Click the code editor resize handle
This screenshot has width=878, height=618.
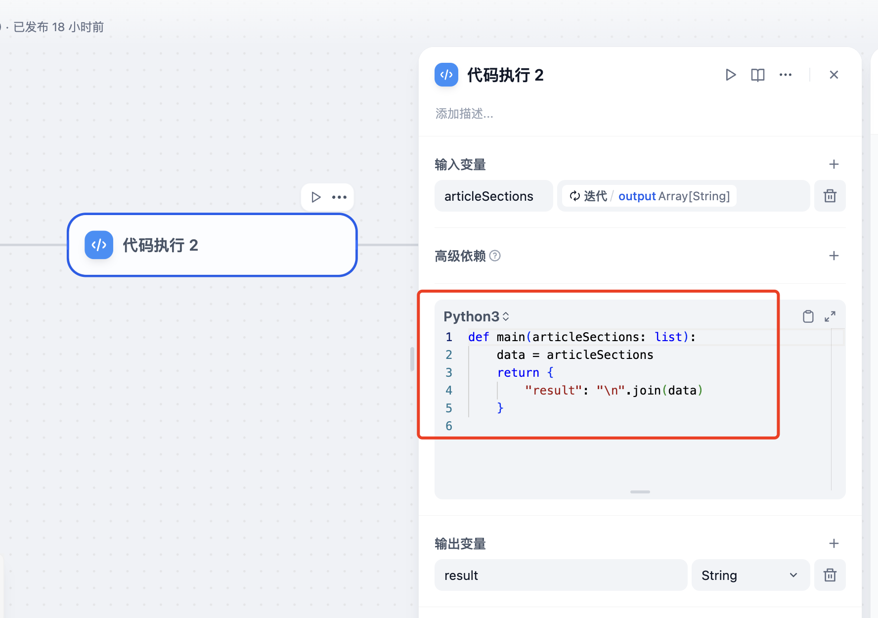[640, 492]
